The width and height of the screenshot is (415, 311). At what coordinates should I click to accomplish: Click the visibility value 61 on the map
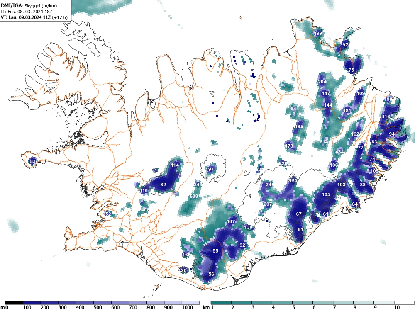pyautogui.click(x=325, y=214)
